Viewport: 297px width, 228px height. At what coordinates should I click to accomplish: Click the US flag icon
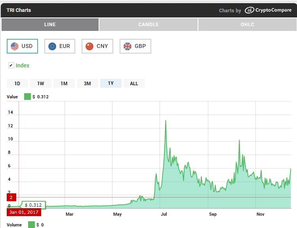pos(15,46)
